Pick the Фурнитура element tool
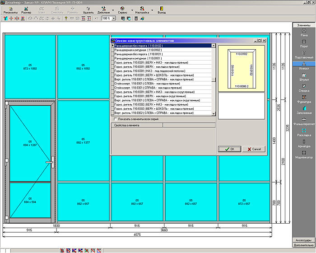The height and width of the screenshot is (253, 316). [x=304, y=99]
